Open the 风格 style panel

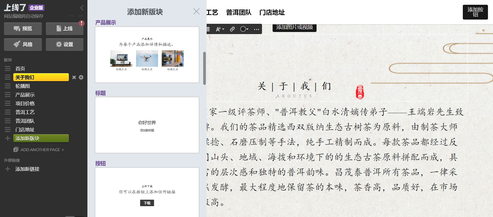23,44
